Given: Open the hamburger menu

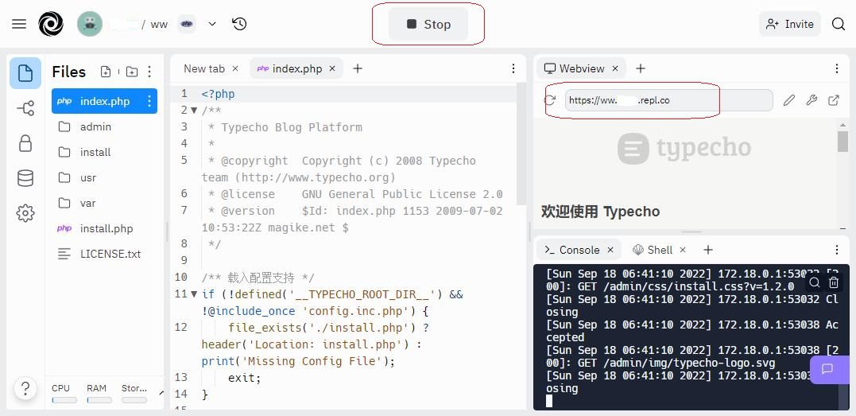Looking at the screenshot, I should (x=19, y=24).
